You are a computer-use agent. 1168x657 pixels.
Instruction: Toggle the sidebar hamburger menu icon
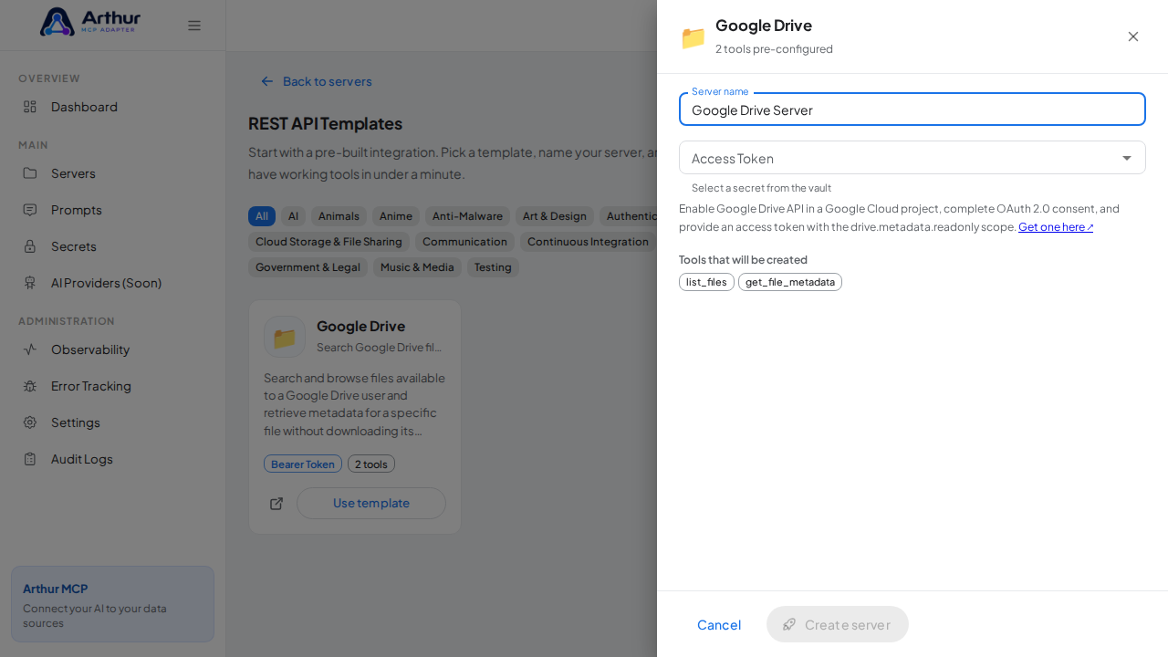coord(194,26)
